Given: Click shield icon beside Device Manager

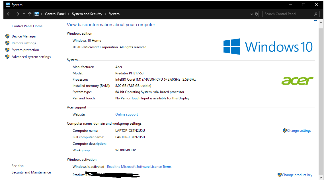Looking at the screenshot, I should [7, 36].
